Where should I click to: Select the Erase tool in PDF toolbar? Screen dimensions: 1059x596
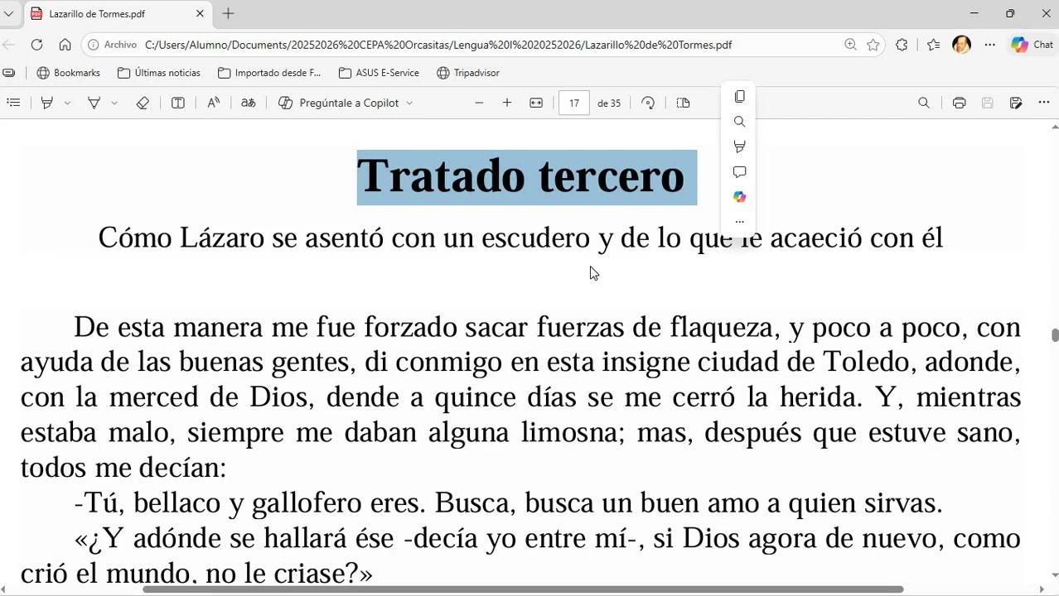[143, 103]
